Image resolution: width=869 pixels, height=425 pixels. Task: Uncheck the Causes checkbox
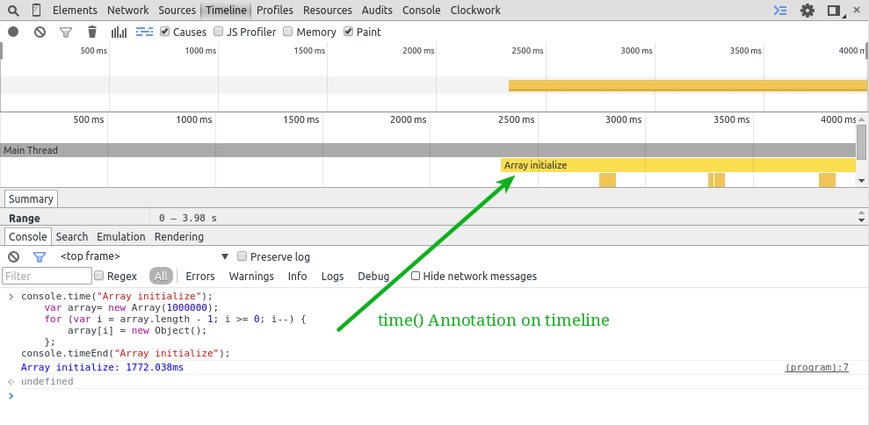(164, 32)
